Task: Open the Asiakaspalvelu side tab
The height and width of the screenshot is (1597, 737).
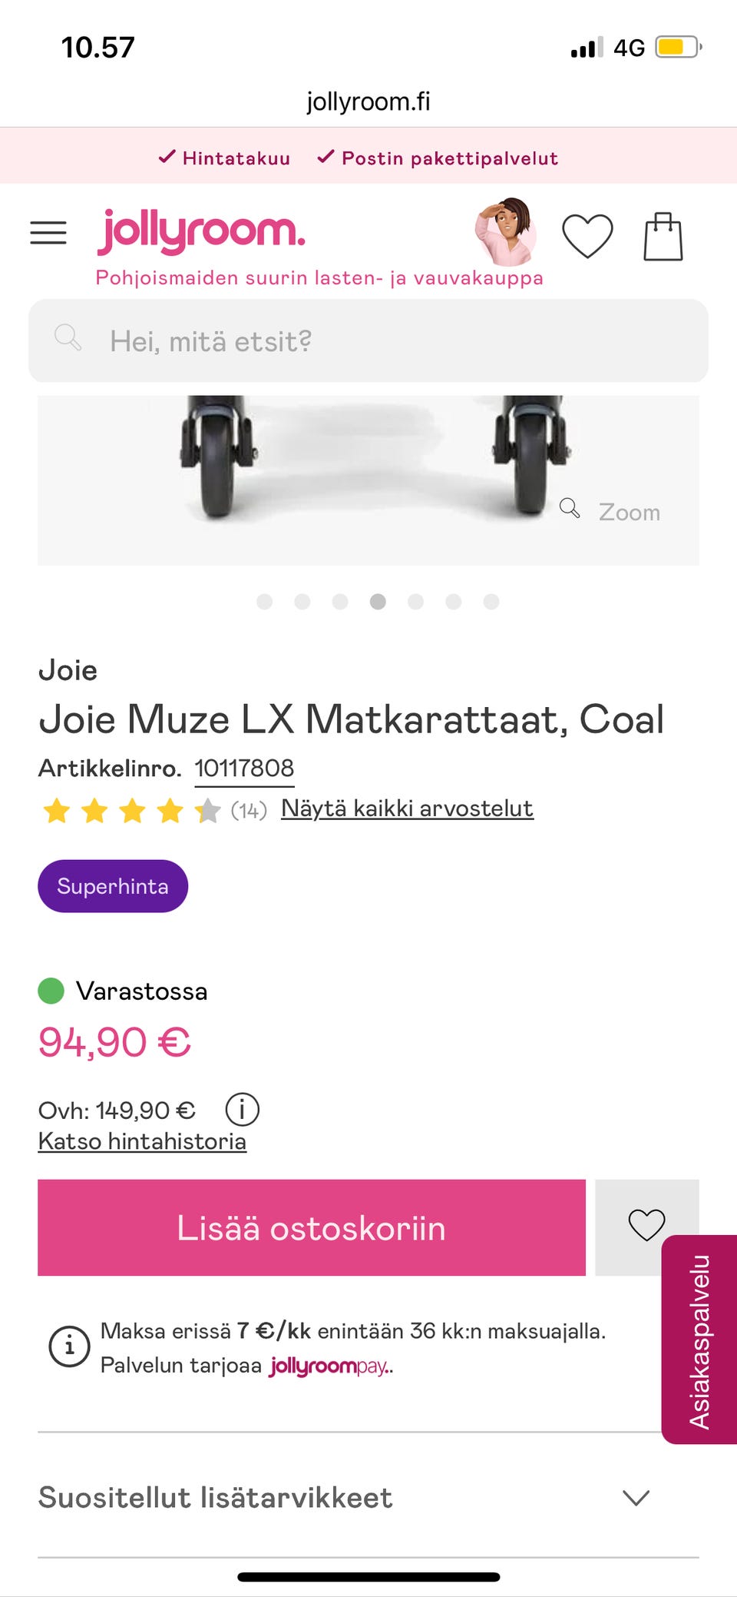Action: [x=699, y=1340]
